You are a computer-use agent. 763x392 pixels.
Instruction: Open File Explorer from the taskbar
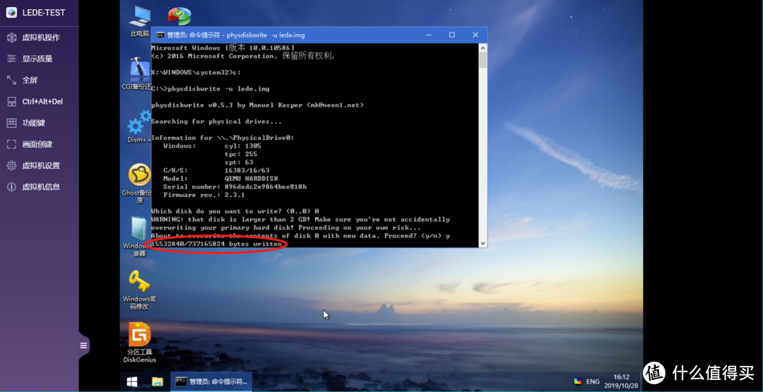tap(158, 381)
